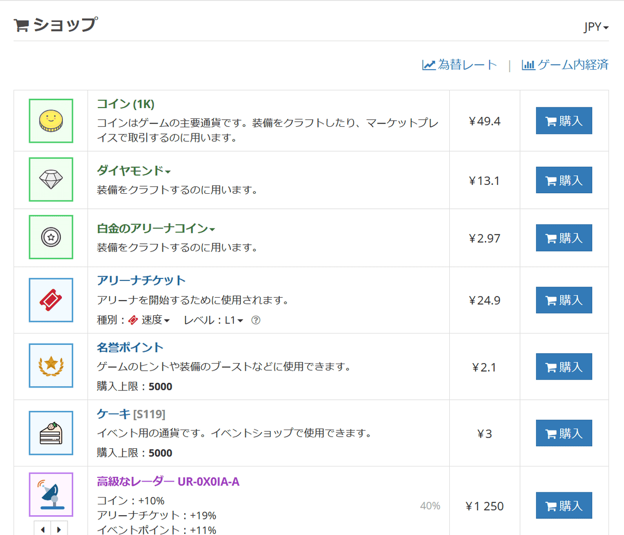Open the ゲーム内経済 link
The height and width of the screenshot is (535, 624).
point(565,65)
